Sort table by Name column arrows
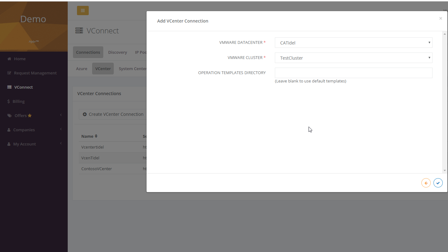Screen dimensions: 448x252 pyautogui.click(x=96, y=136)
